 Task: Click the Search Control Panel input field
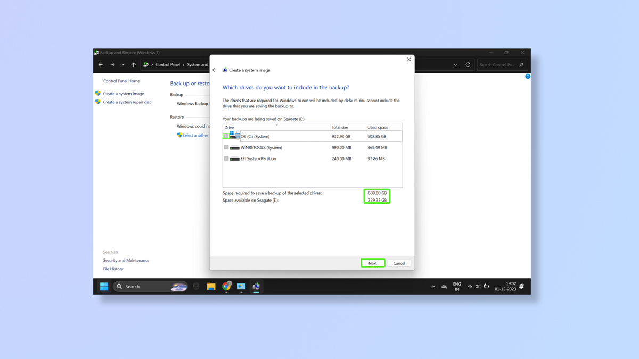point(499,64)
